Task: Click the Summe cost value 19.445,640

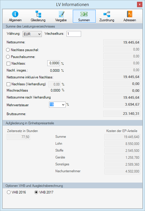Action: (x=122, y=137)
